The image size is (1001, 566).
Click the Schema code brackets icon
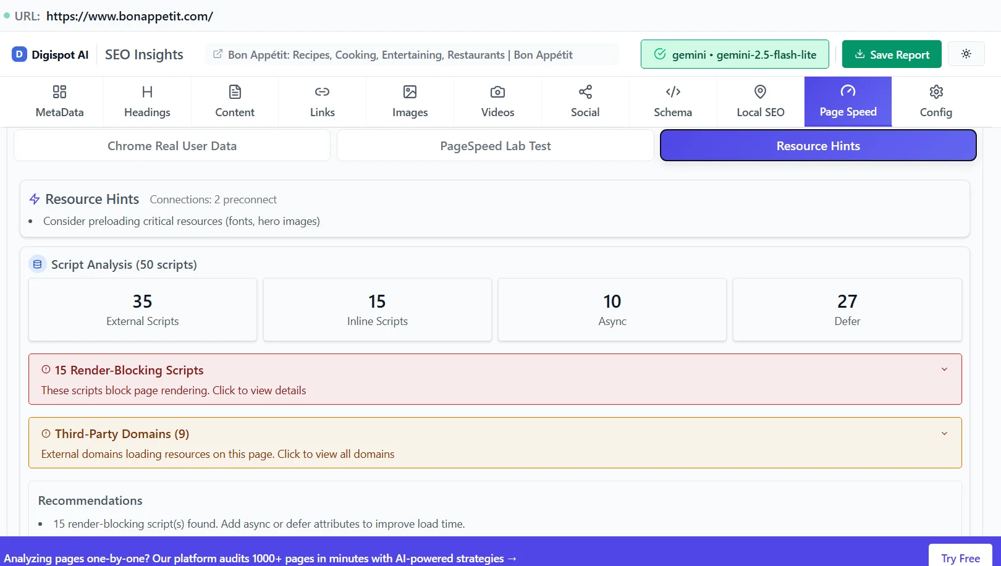(673, 92)
